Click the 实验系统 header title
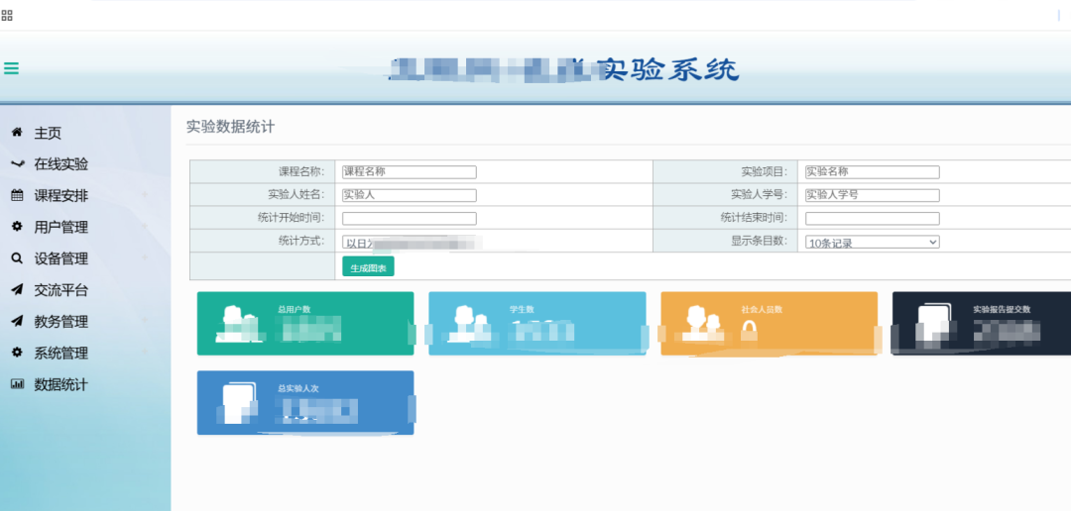 coord(667,69)
